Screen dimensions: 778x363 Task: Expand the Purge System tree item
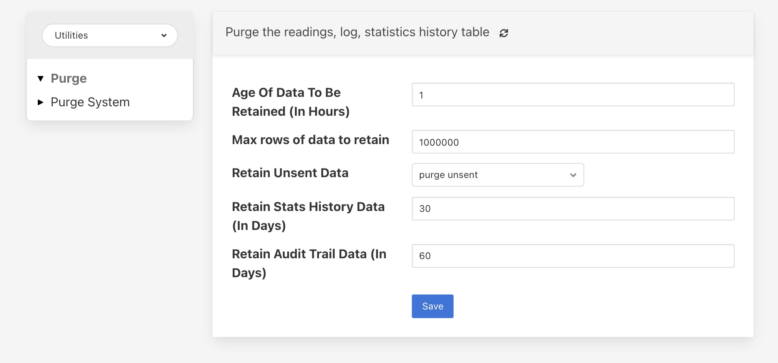[41, 102]
